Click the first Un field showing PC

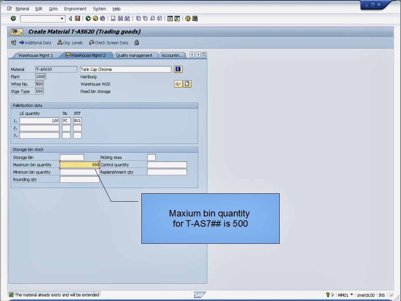[x=66, y=121]
